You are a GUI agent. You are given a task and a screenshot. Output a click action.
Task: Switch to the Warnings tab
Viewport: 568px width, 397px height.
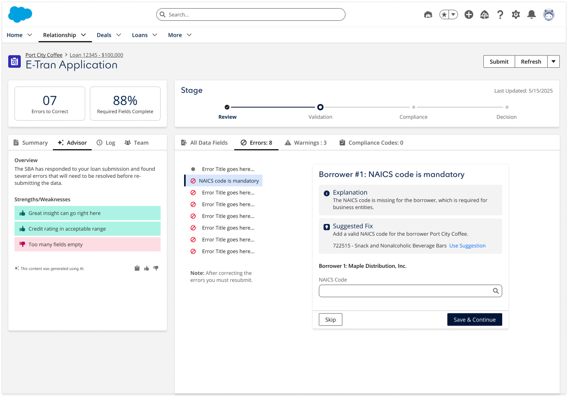coord(306,143)
